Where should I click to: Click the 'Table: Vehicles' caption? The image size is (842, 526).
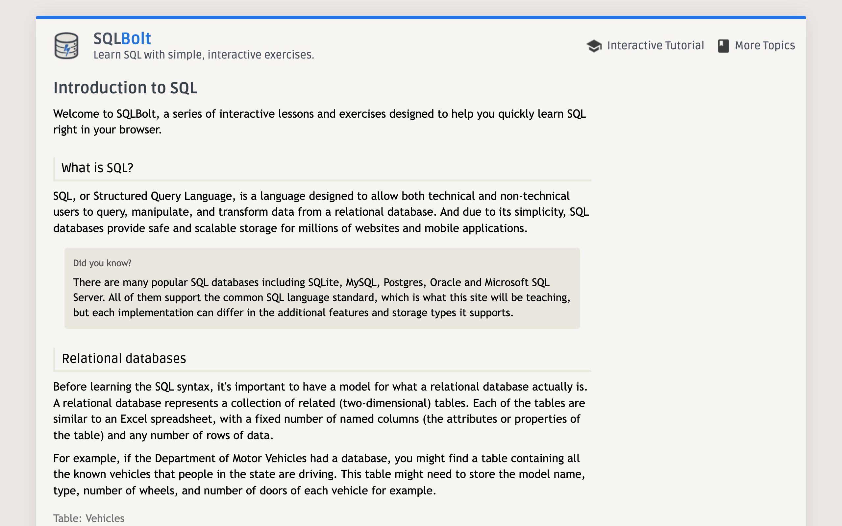click(x=89, y=518)
